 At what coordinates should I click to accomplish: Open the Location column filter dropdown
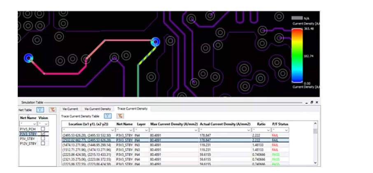coord(112,130)
